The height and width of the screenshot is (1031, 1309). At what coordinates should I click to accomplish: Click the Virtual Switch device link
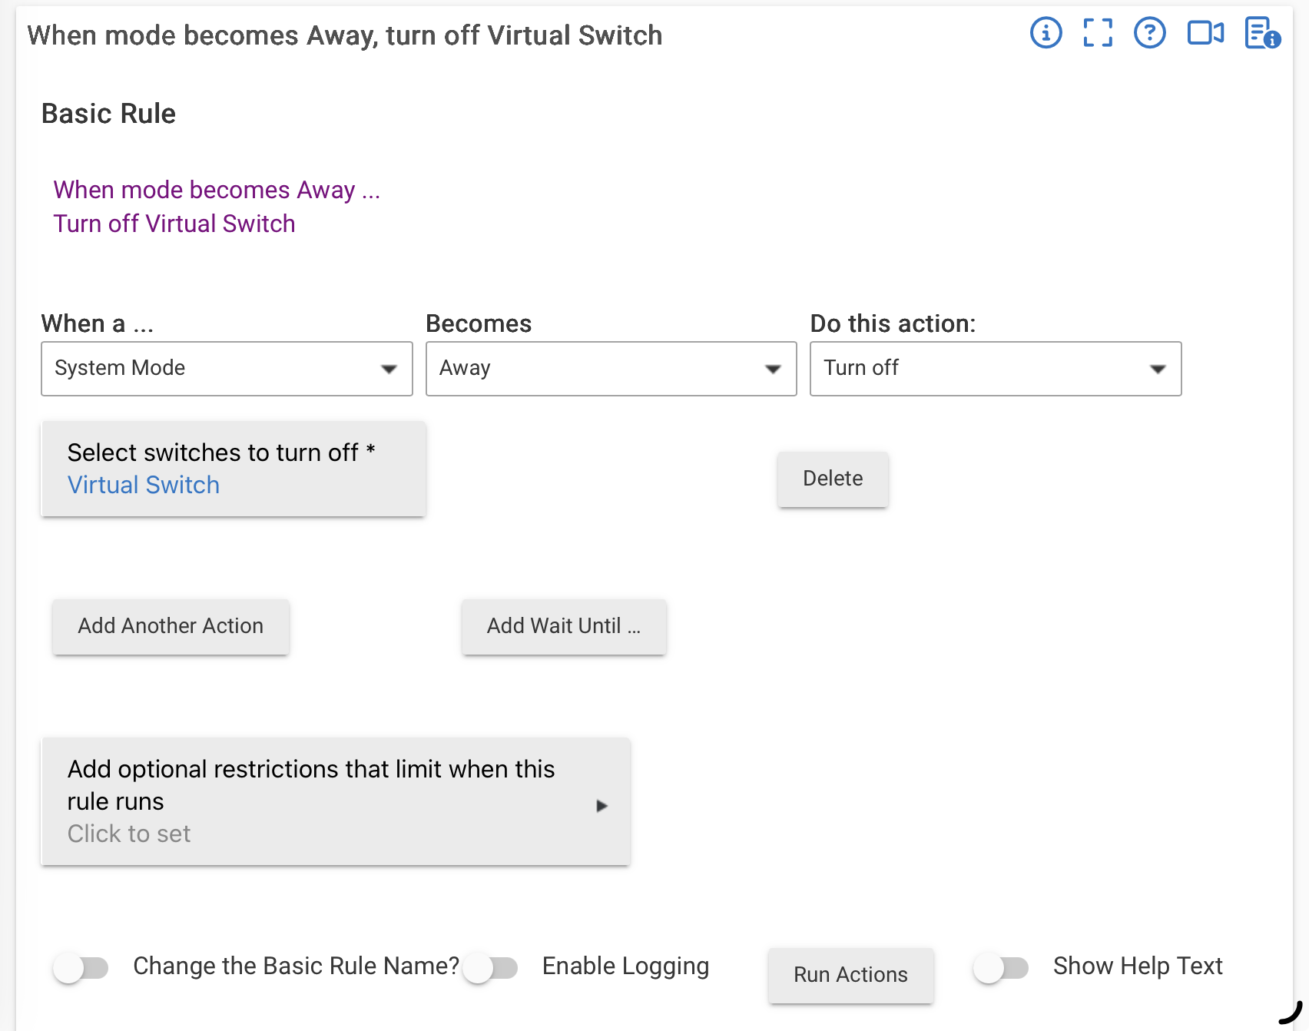(144, 485)
